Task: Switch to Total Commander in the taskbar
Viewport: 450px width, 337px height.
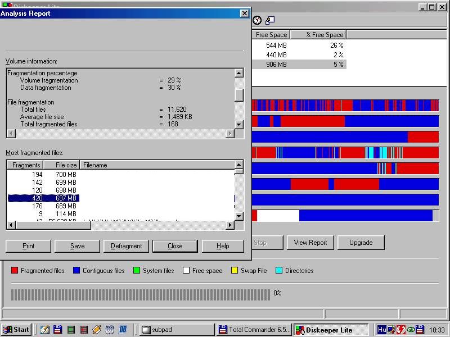Action: pos(254,330)
